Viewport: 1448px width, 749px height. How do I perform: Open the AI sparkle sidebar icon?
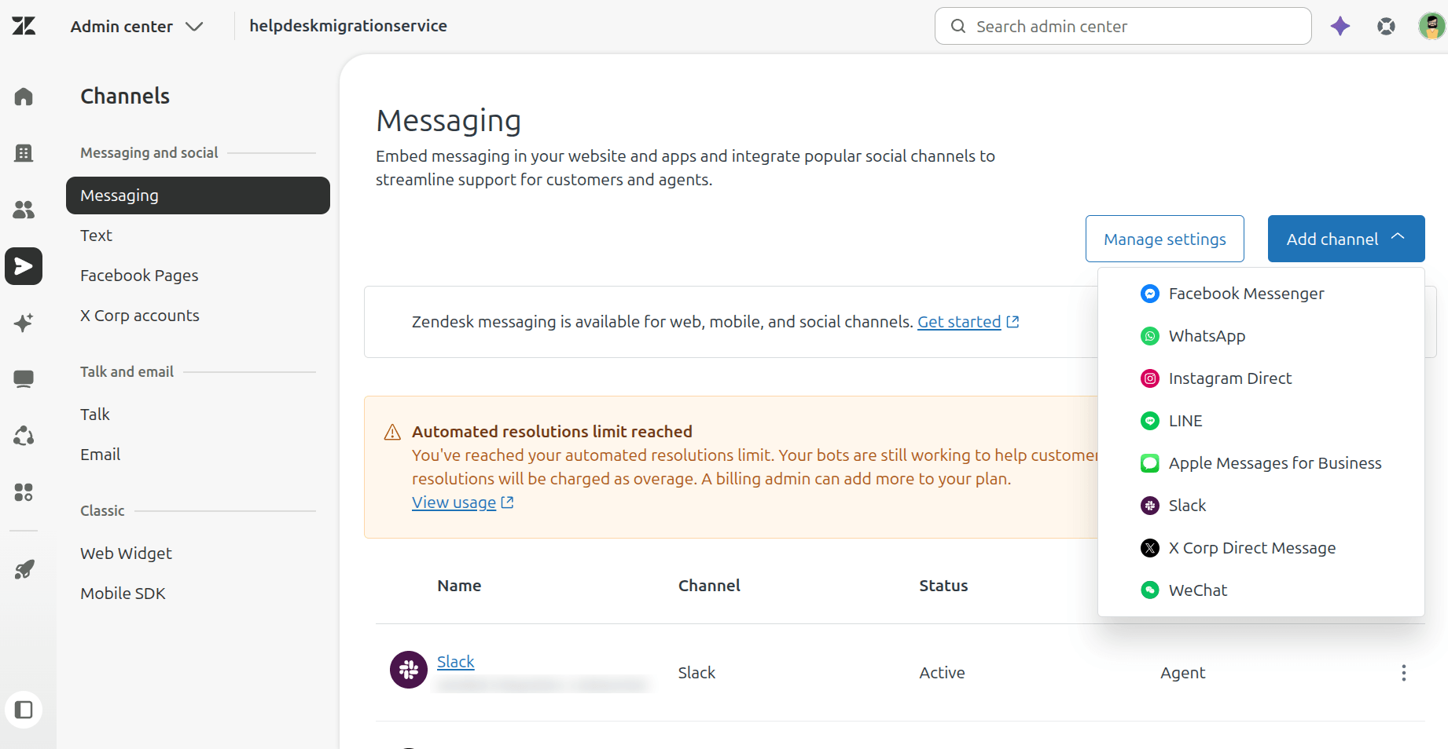point(24,323)
